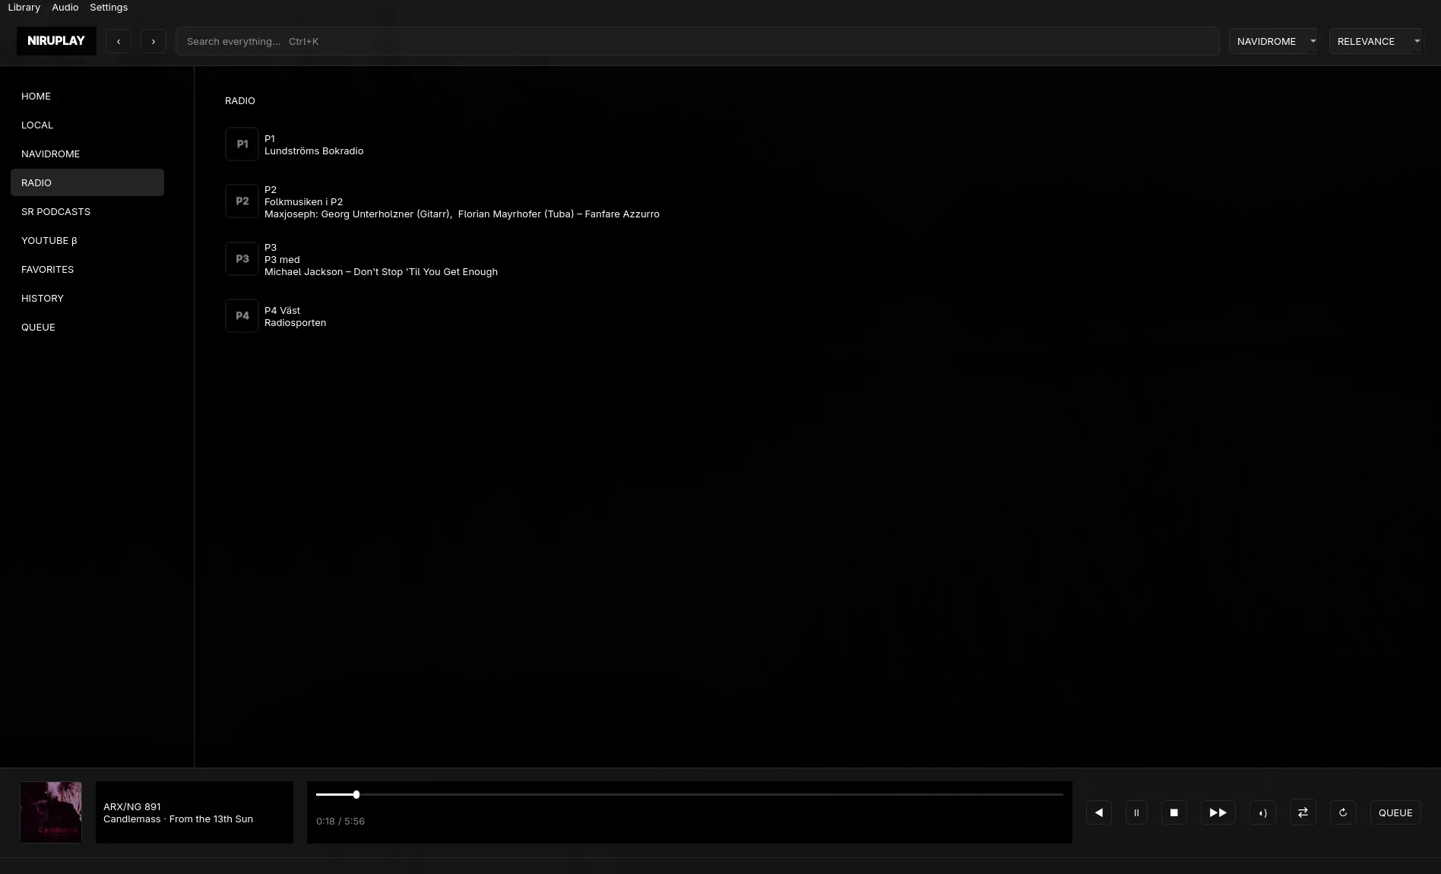Skip forward to the next track
This screenshot has height=874, width=1441.
click(1218, 812)
